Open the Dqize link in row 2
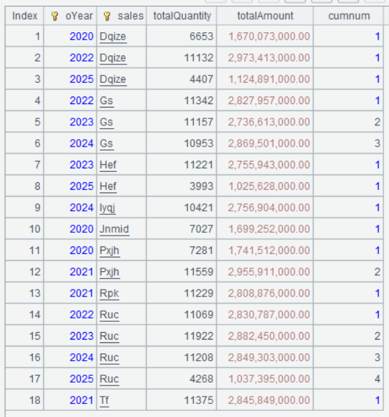The height and width of the screenshot is (417, 389). tap(113, 58)
